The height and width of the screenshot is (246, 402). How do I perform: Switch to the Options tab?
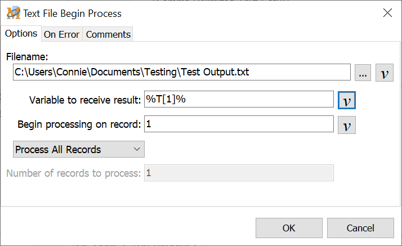pos(21,34)
